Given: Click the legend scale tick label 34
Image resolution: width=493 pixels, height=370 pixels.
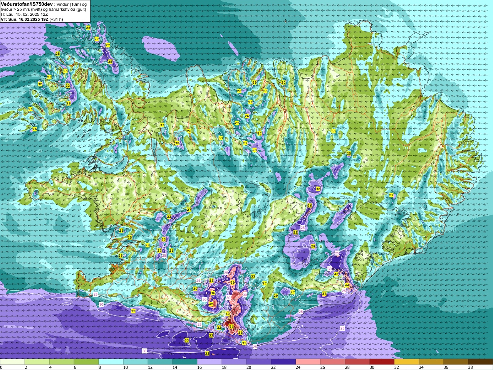Looking at the screenshot, I should 421,367.
